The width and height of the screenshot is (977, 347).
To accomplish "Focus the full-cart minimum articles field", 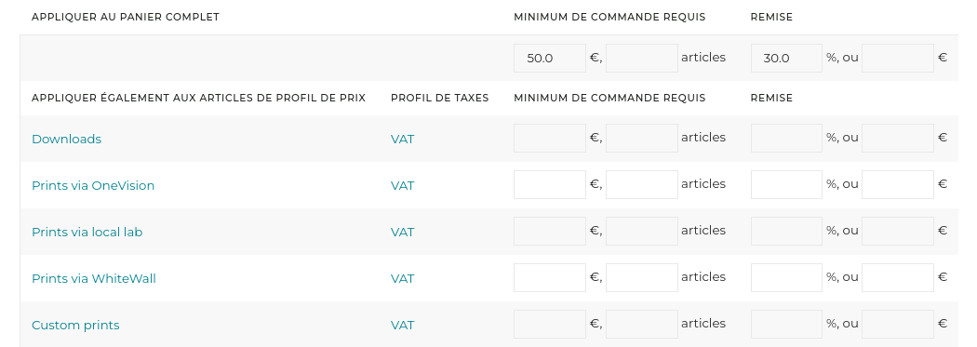I will point(642,58).
